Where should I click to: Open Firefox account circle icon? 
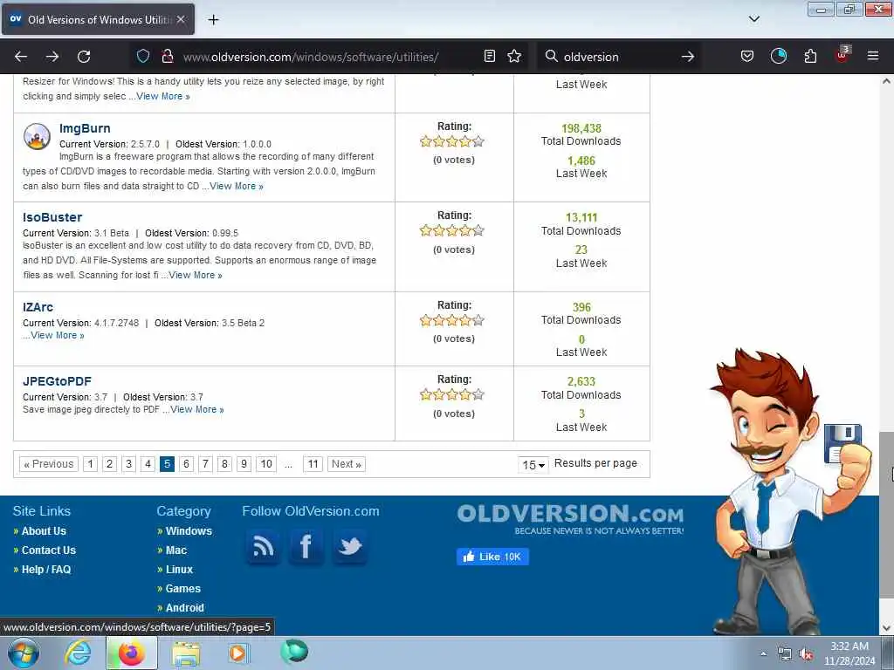779,56
